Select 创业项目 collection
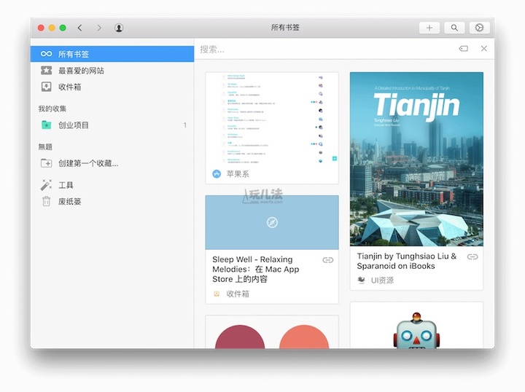This screenshot has width=525, height=392. 74,125
